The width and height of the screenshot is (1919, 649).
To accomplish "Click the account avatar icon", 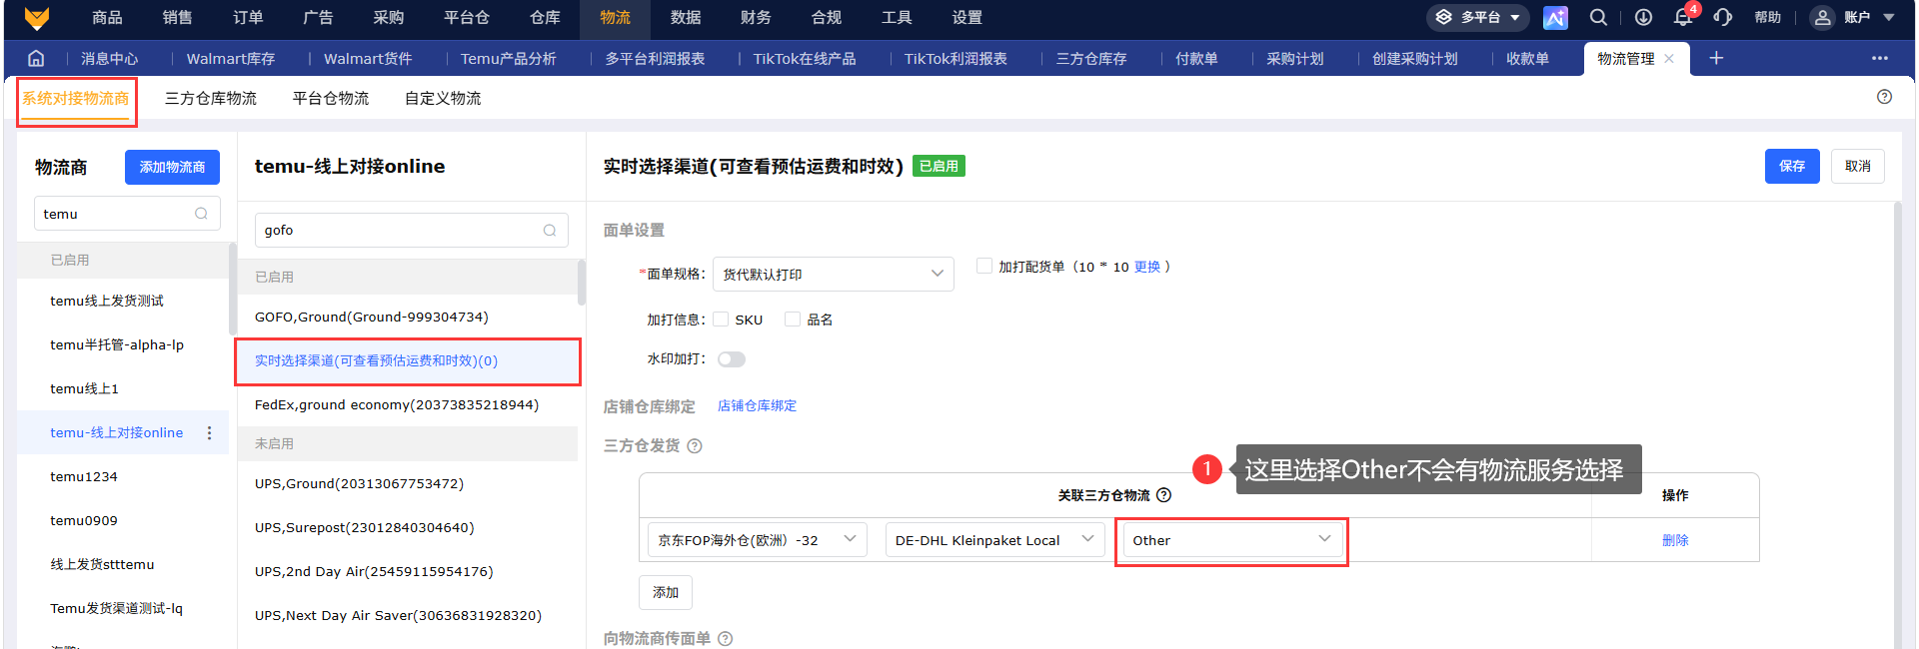I will [1822, 17].
